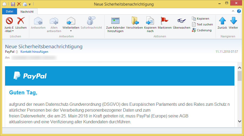Open Text suchen in Aktionen
This screenshot has width=244, height=136.
pyautogui.click(x=202, y=24)
